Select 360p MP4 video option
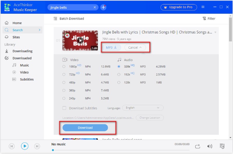Image resolution: width=233 pixels, height=154 pixels. 64,90
